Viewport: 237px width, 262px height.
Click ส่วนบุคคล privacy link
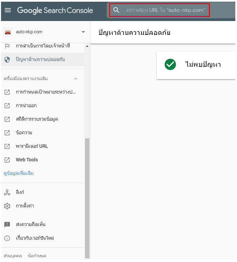[x=13, y=256]
